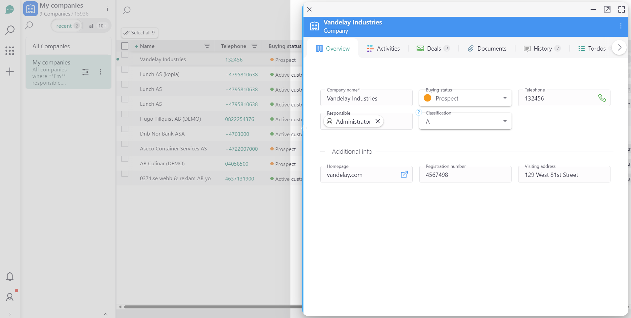Click the green phone call icon
Viewport: 631px width, 318px height.
tap(602, 98)
